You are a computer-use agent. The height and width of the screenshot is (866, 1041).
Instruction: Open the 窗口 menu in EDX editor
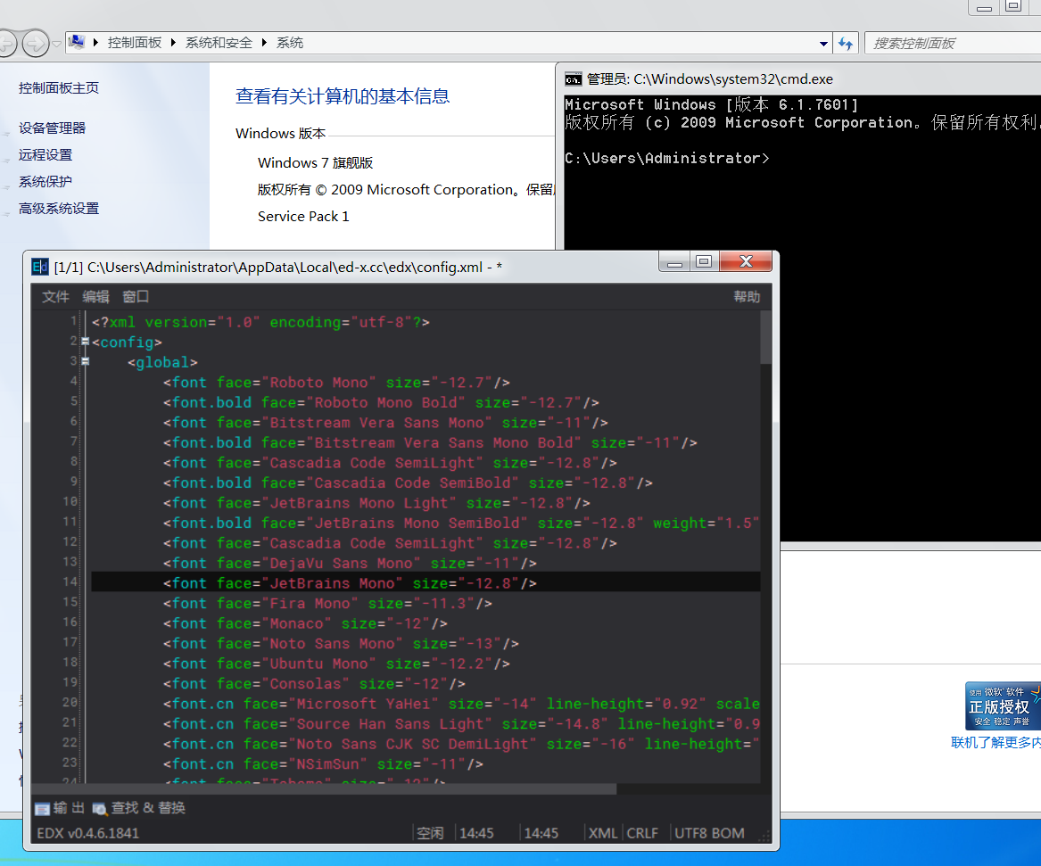(136, 297)
